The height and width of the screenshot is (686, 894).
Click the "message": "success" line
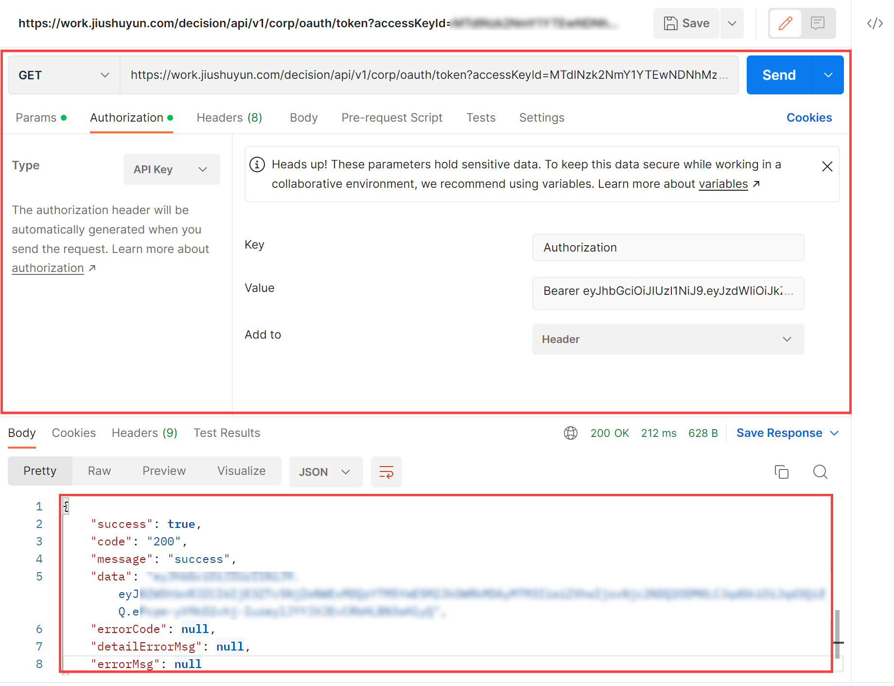pos(163,559)
